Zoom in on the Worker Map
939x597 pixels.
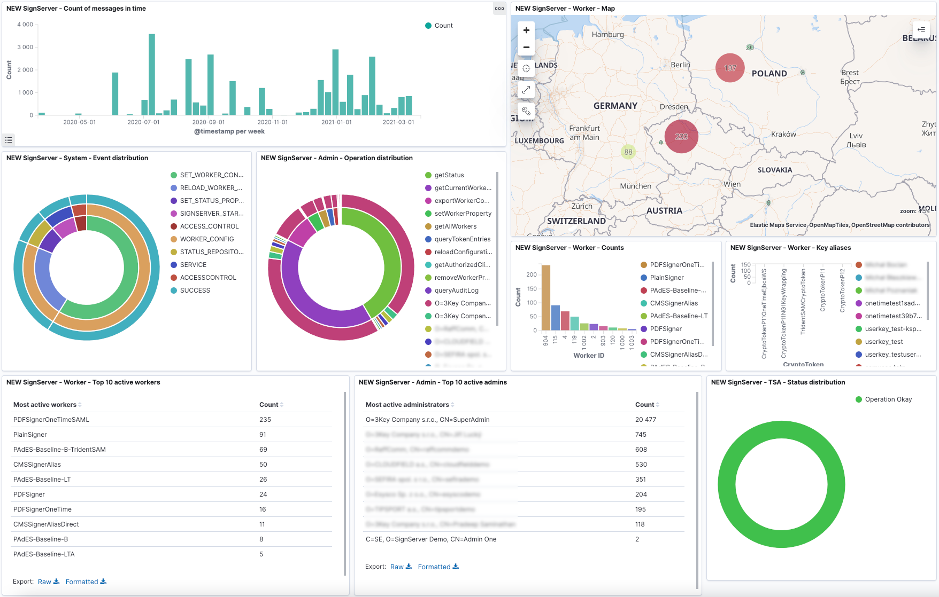(526, 30)
